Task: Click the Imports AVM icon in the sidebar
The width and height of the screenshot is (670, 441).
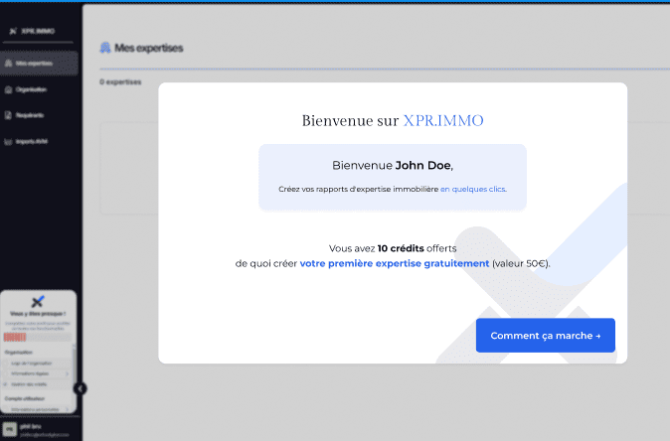Action: point(8,142)
